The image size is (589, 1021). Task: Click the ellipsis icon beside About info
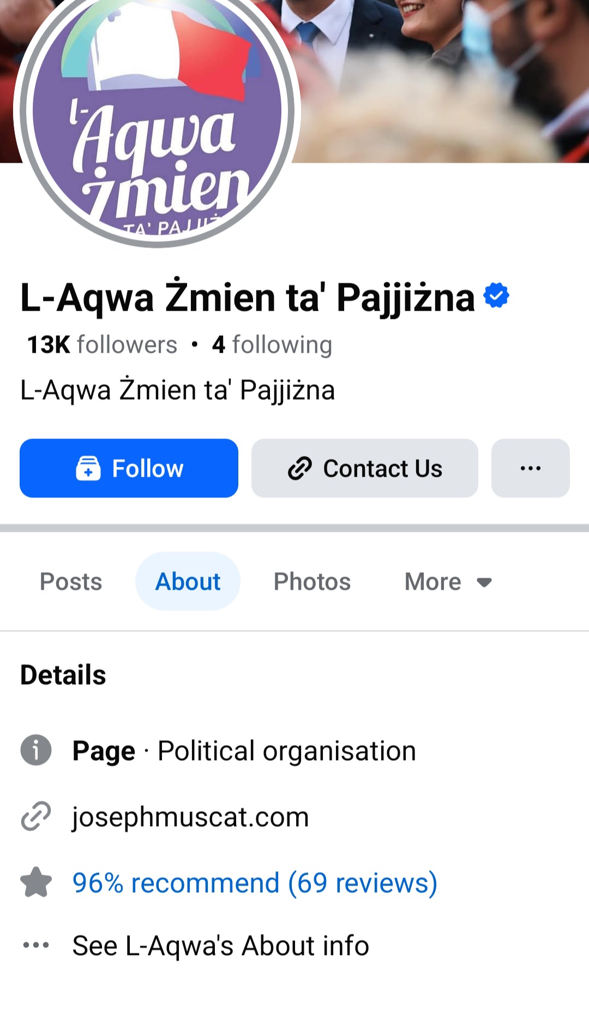[x=36, y=945]
